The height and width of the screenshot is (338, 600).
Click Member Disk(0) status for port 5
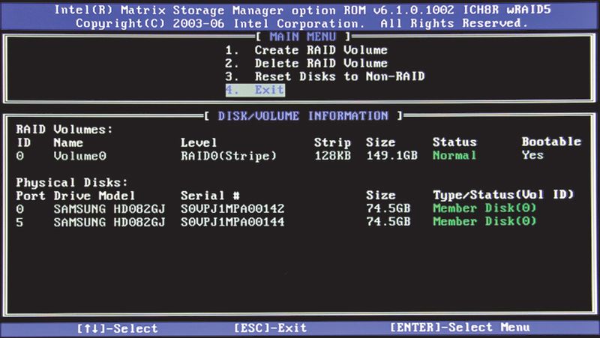(484, 221)
